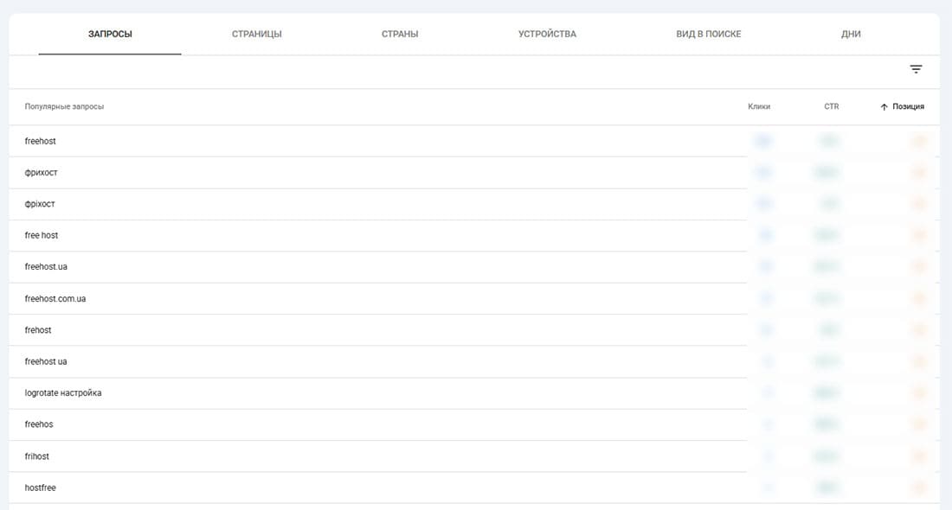Select the УСТРОЙСТВА tab

(x=547, y=34)
